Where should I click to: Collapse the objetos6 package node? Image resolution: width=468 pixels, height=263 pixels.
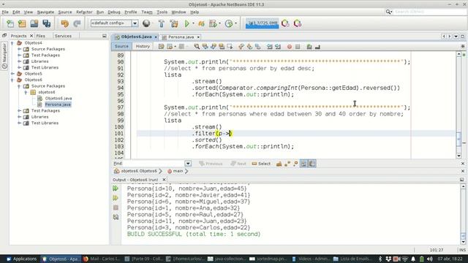pyautogui.click(x=26, y=92)
